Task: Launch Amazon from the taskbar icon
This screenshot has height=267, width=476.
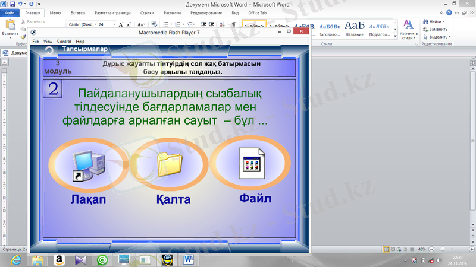Action: tap(59, 259)
